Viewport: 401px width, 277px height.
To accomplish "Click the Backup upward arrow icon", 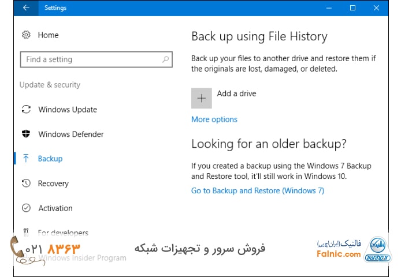I will coord(26,159).
